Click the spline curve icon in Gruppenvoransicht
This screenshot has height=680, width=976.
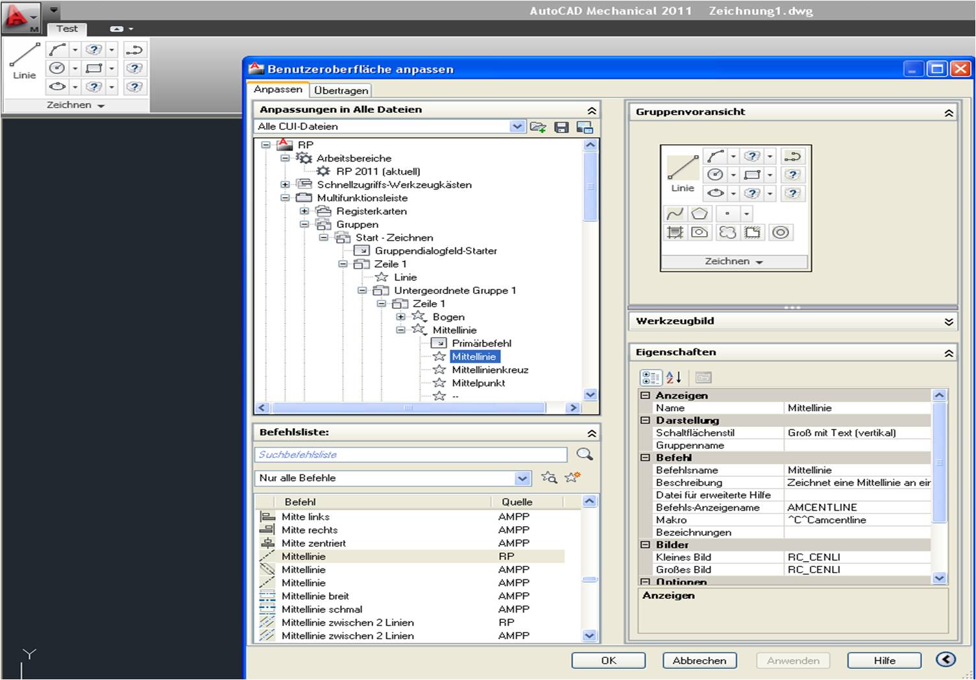point(675,213)
